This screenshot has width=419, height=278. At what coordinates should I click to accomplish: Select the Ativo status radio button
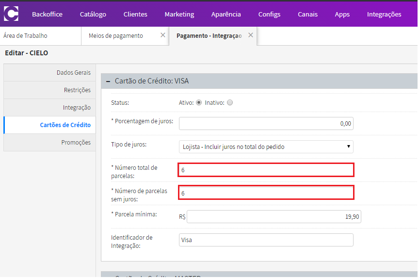(x=199, y=103)
